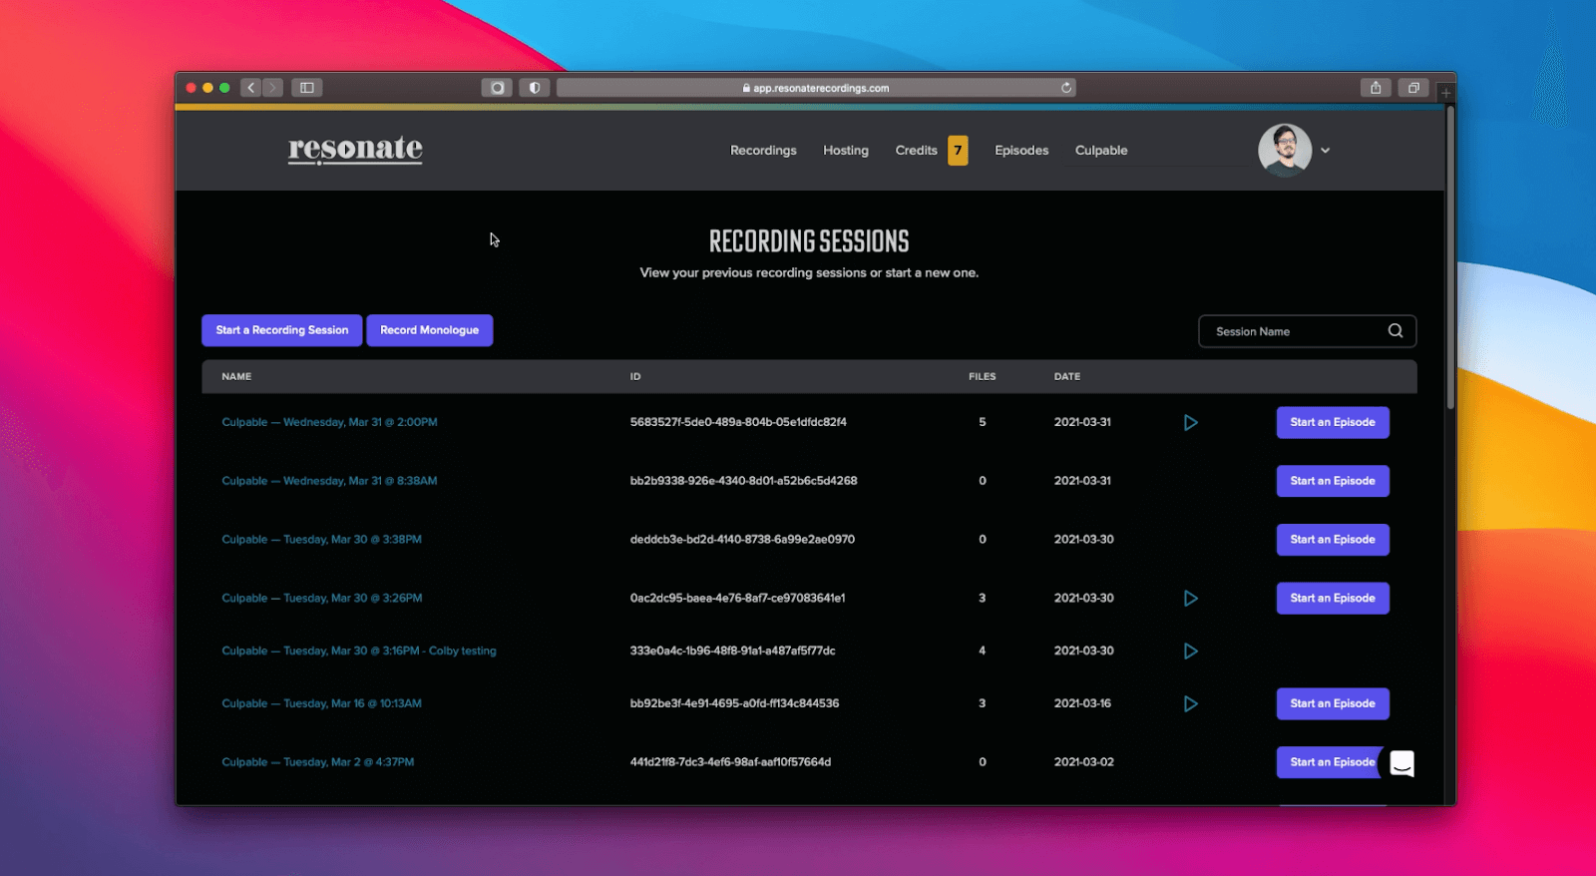
Task: Open the Credits nav item
Action: pyautogui.click(x=916, y=151)
